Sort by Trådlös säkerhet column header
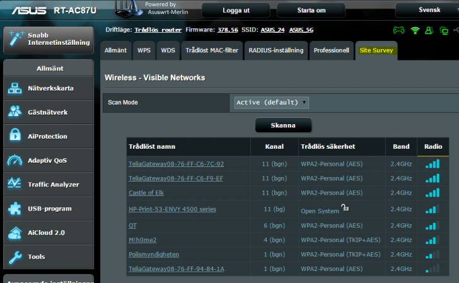This screenshot has height=283, width=459. pyautogui.click(x=342, y=147)
